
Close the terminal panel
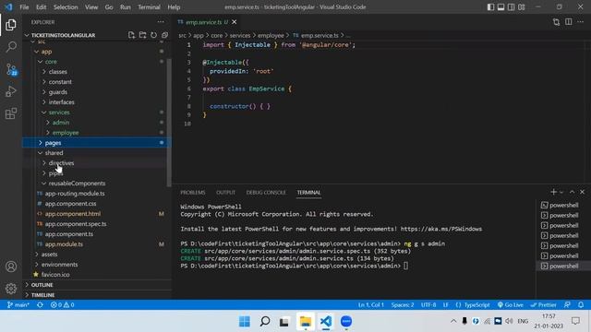click(582, 192)
